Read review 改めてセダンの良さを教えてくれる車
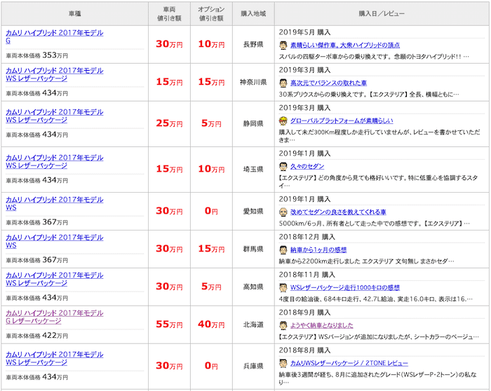This screenshot has width=491, height=391. 338,212
